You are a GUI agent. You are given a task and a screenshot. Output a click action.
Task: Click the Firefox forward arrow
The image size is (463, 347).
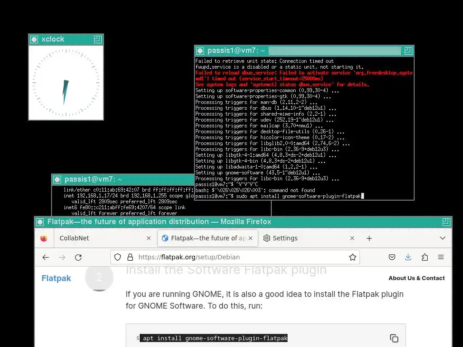click(62, 257)
